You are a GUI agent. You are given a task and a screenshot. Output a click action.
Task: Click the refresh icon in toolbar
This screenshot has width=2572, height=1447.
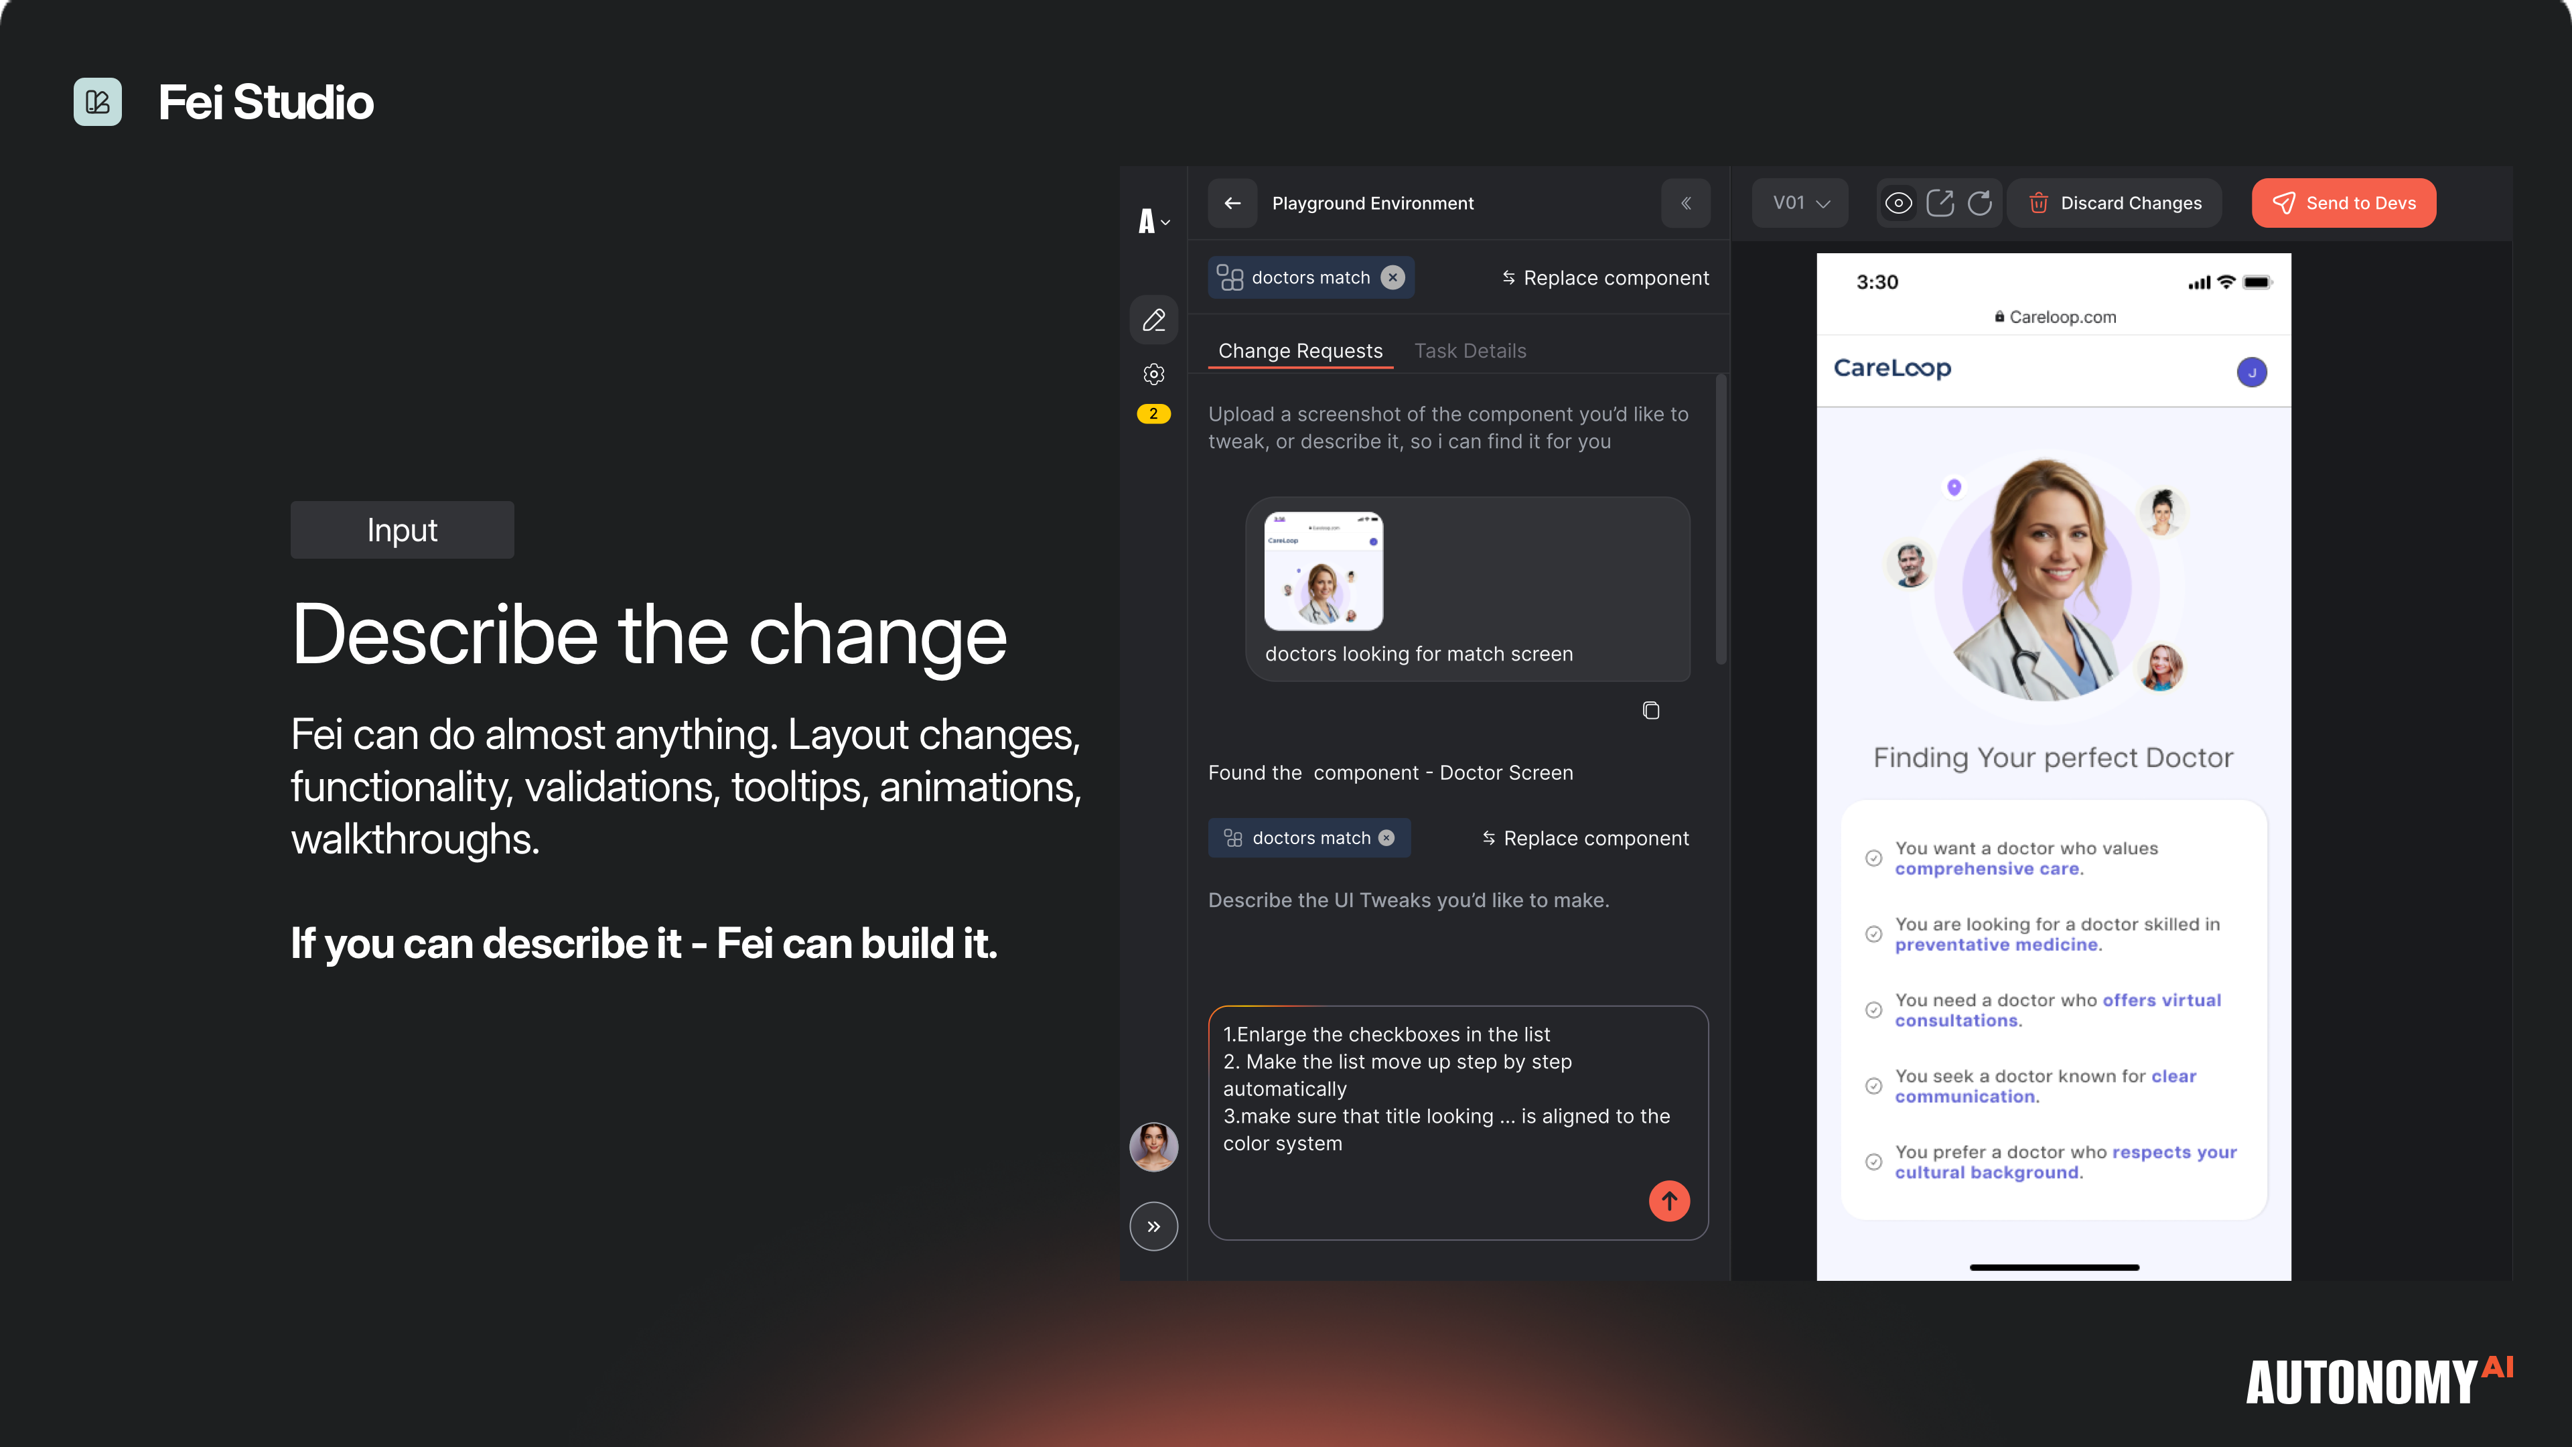point(1979,203)
